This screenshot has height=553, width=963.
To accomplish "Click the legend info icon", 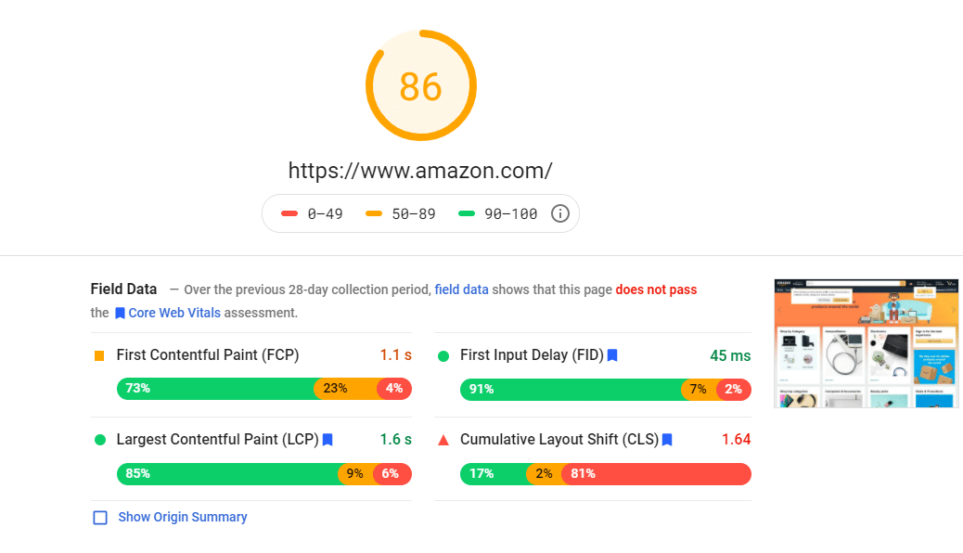I will coord(560,213).
